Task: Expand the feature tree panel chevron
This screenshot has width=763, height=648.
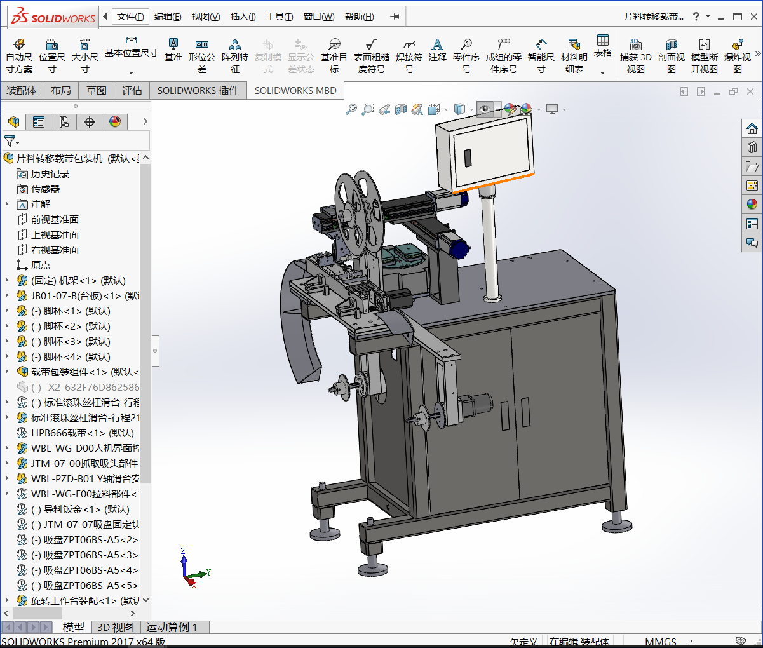Action: (145, 121)
